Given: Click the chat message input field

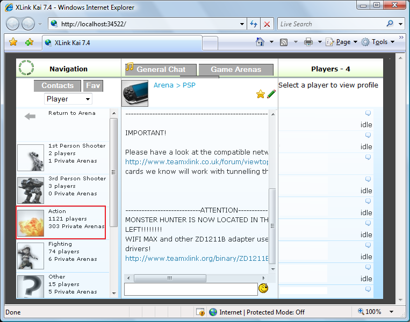Looking at the screenshot, I should coord(191,289).
